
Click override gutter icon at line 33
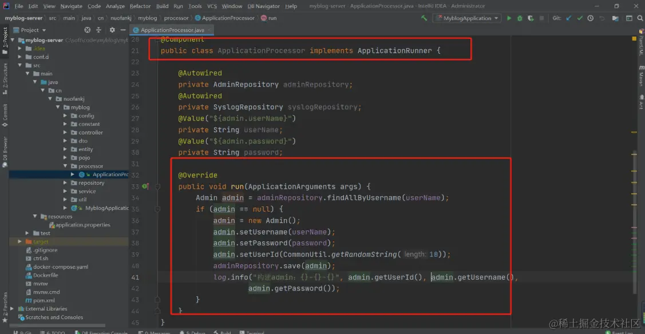(145, 186)
